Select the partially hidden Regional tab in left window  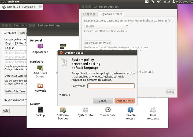tap(23, 33)
